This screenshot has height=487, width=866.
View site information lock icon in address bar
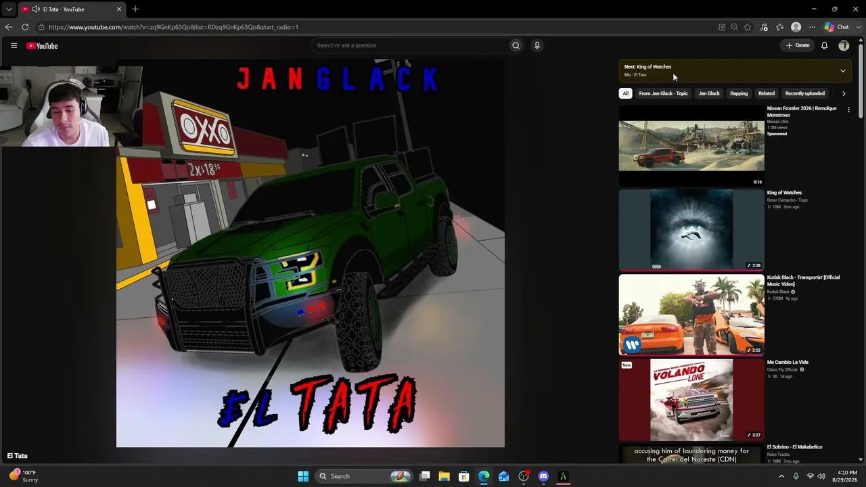coord(41,27)
